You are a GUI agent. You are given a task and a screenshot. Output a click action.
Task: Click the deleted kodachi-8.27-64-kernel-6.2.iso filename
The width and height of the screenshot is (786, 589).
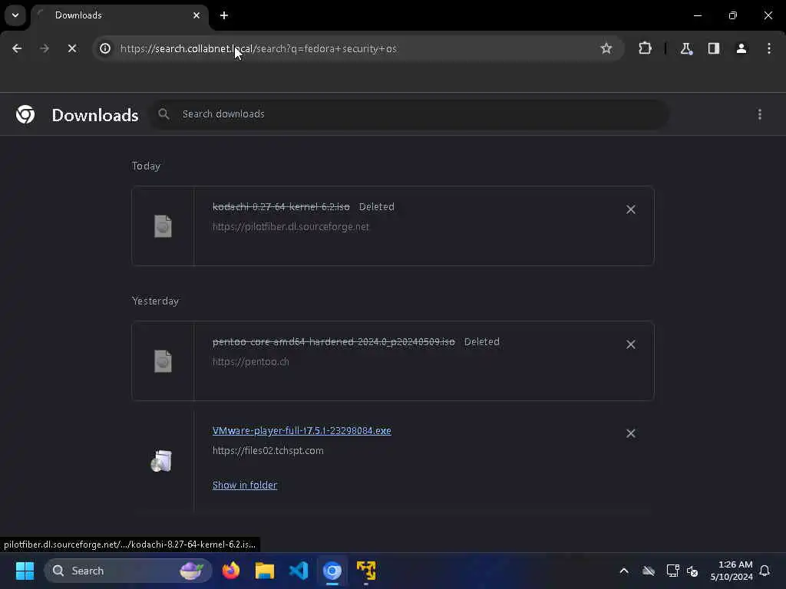[x=281, y=207]
